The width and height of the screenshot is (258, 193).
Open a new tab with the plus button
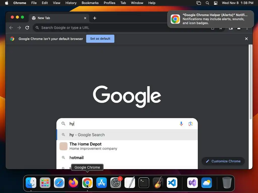click(x=95, y=18)
